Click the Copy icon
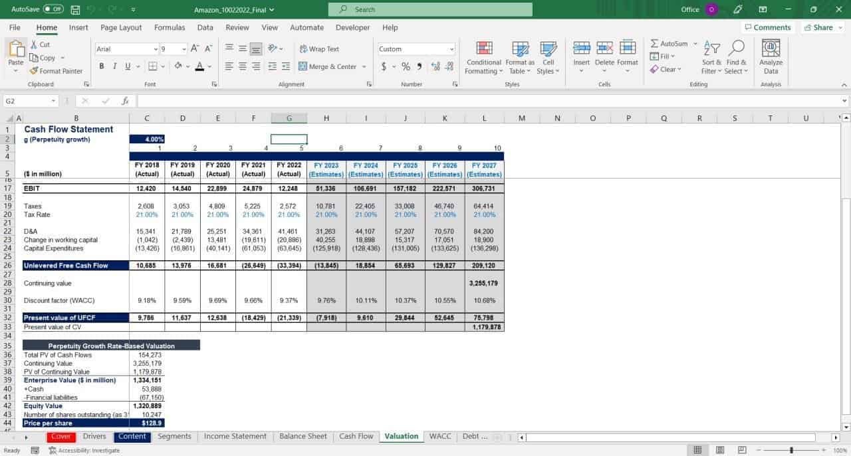The image size is (851, 456). pos(35,58)
